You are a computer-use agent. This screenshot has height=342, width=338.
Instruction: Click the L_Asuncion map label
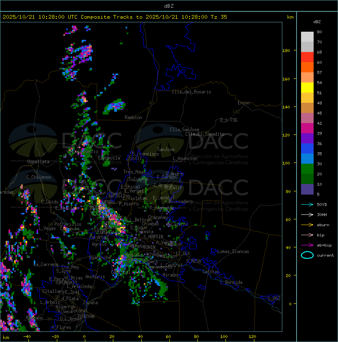coord(185,158)
